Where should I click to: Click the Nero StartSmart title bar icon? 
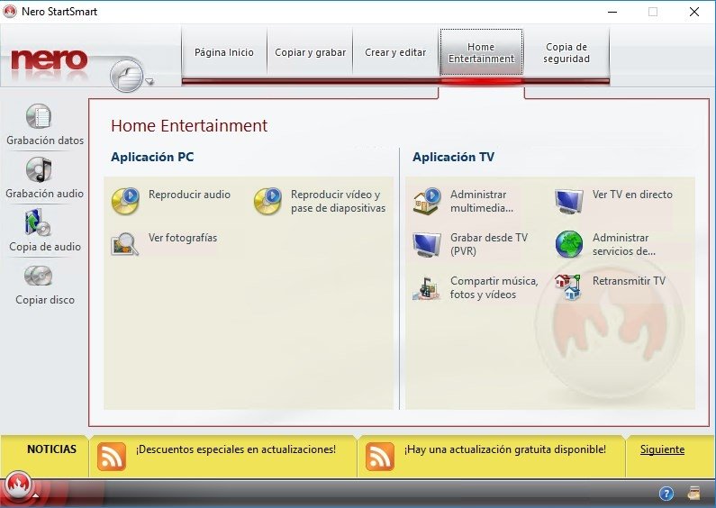coord(10,11)
